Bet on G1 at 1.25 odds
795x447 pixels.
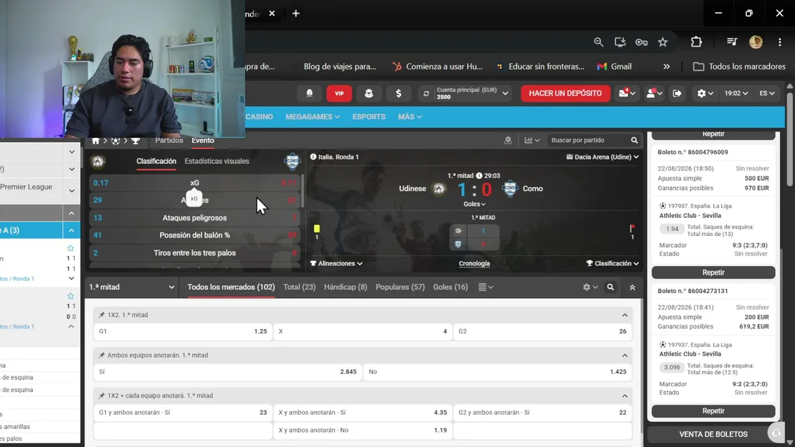[x=183, y=332]
